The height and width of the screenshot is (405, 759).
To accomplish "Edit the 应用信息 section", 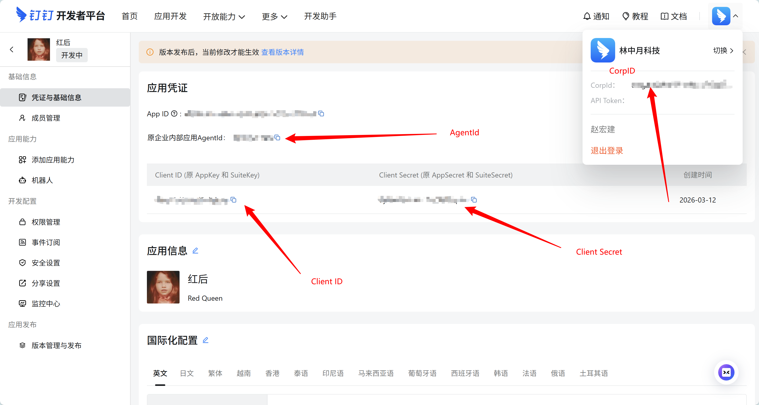I will tap(195, 251).
